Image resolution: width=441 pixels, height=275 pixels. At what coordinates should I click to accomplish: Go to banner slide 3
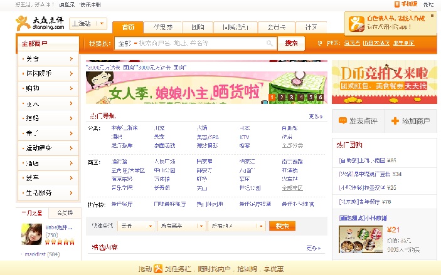[292, 97]
